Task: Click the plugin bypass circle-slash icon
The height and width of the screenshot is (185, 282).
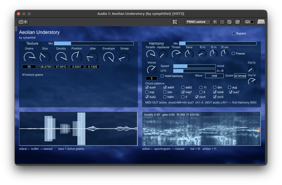Action: click(229, 22)
